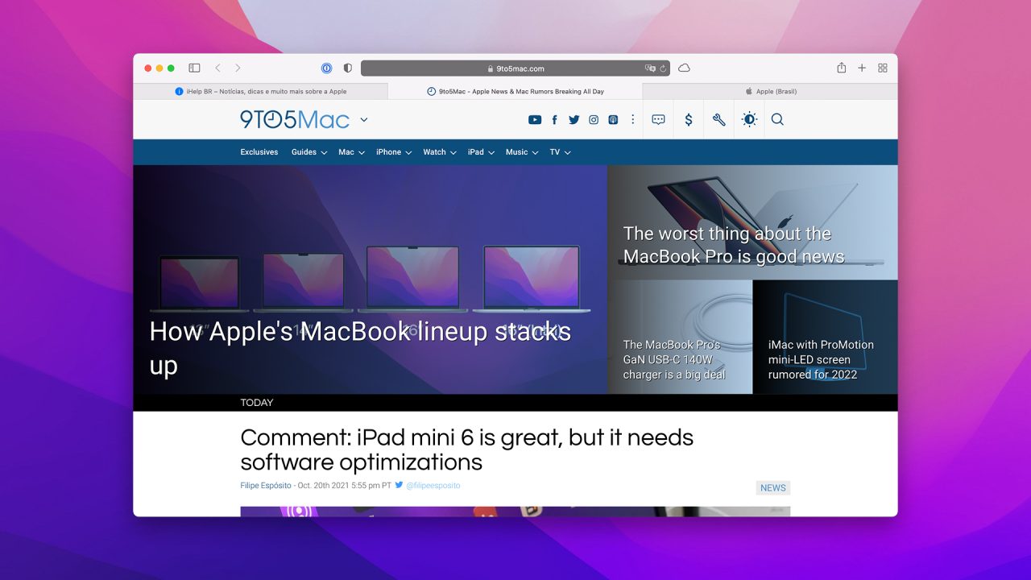The image size is (1031, 580).
Task: Open 9to5Mac YouTube channel icon
Action: click(535, 119)
